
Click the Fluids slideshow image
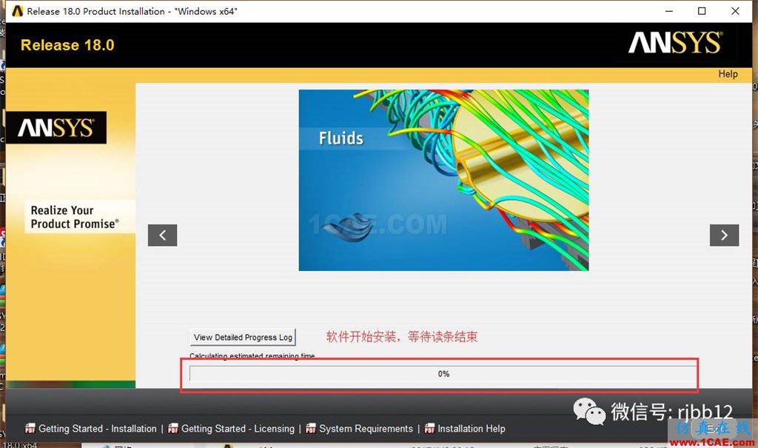coord(444,180)
